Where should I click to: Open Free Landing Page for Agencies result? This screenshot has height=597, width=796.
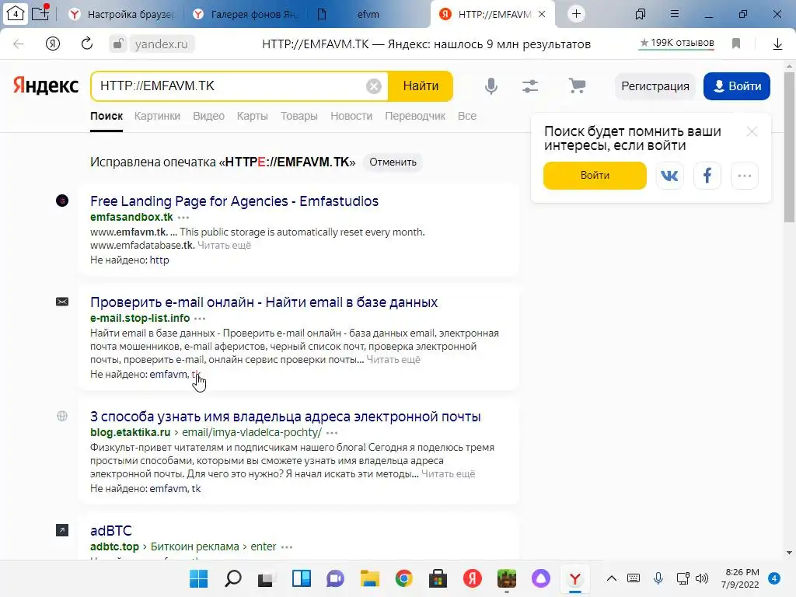235,201
